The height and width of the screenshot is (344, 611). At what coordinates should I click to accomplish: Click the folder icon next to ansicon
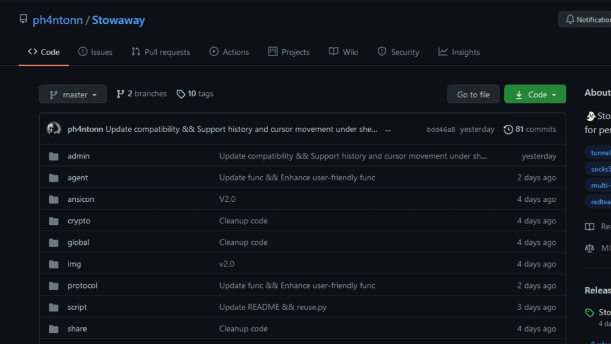[54, 199]
